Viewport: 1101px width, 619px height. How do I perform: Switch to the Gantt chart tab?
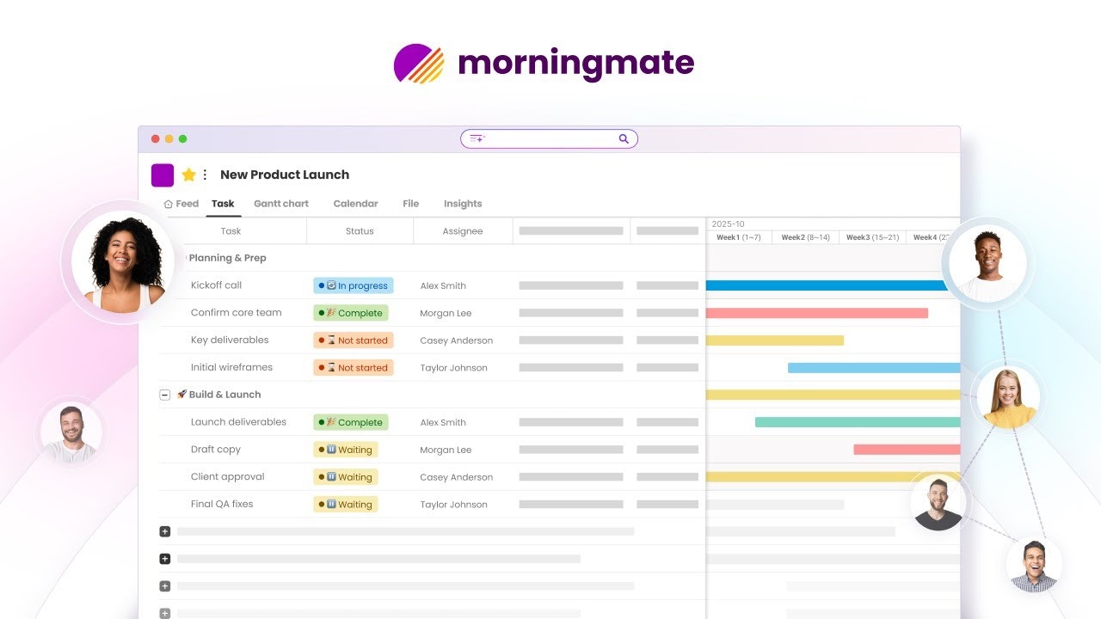[280, 204]
